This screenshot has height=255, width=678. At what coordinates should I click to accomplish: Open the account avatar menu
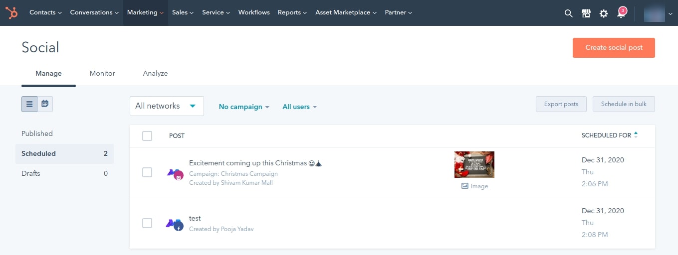point(658,13)
